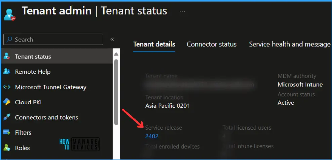Click the Filters icon in sidebar
Screen dimensions: 332x160
[7, 132]
